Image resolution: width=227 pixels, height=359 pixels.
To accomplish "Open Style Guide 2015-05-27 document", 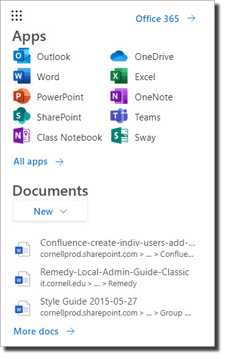I will coord(88,302).
